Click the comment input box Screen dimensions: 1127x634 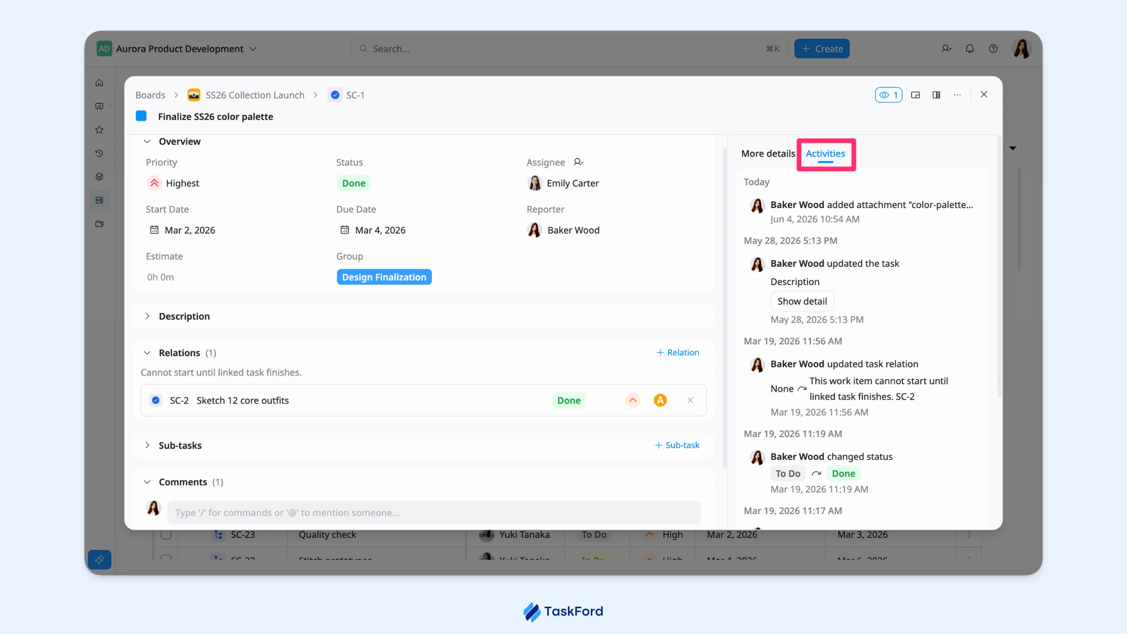click(x=434, y=512)
